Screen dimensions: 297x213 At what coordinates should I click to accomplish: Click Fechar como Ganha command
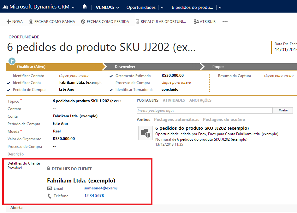click(x=52, y=22)
